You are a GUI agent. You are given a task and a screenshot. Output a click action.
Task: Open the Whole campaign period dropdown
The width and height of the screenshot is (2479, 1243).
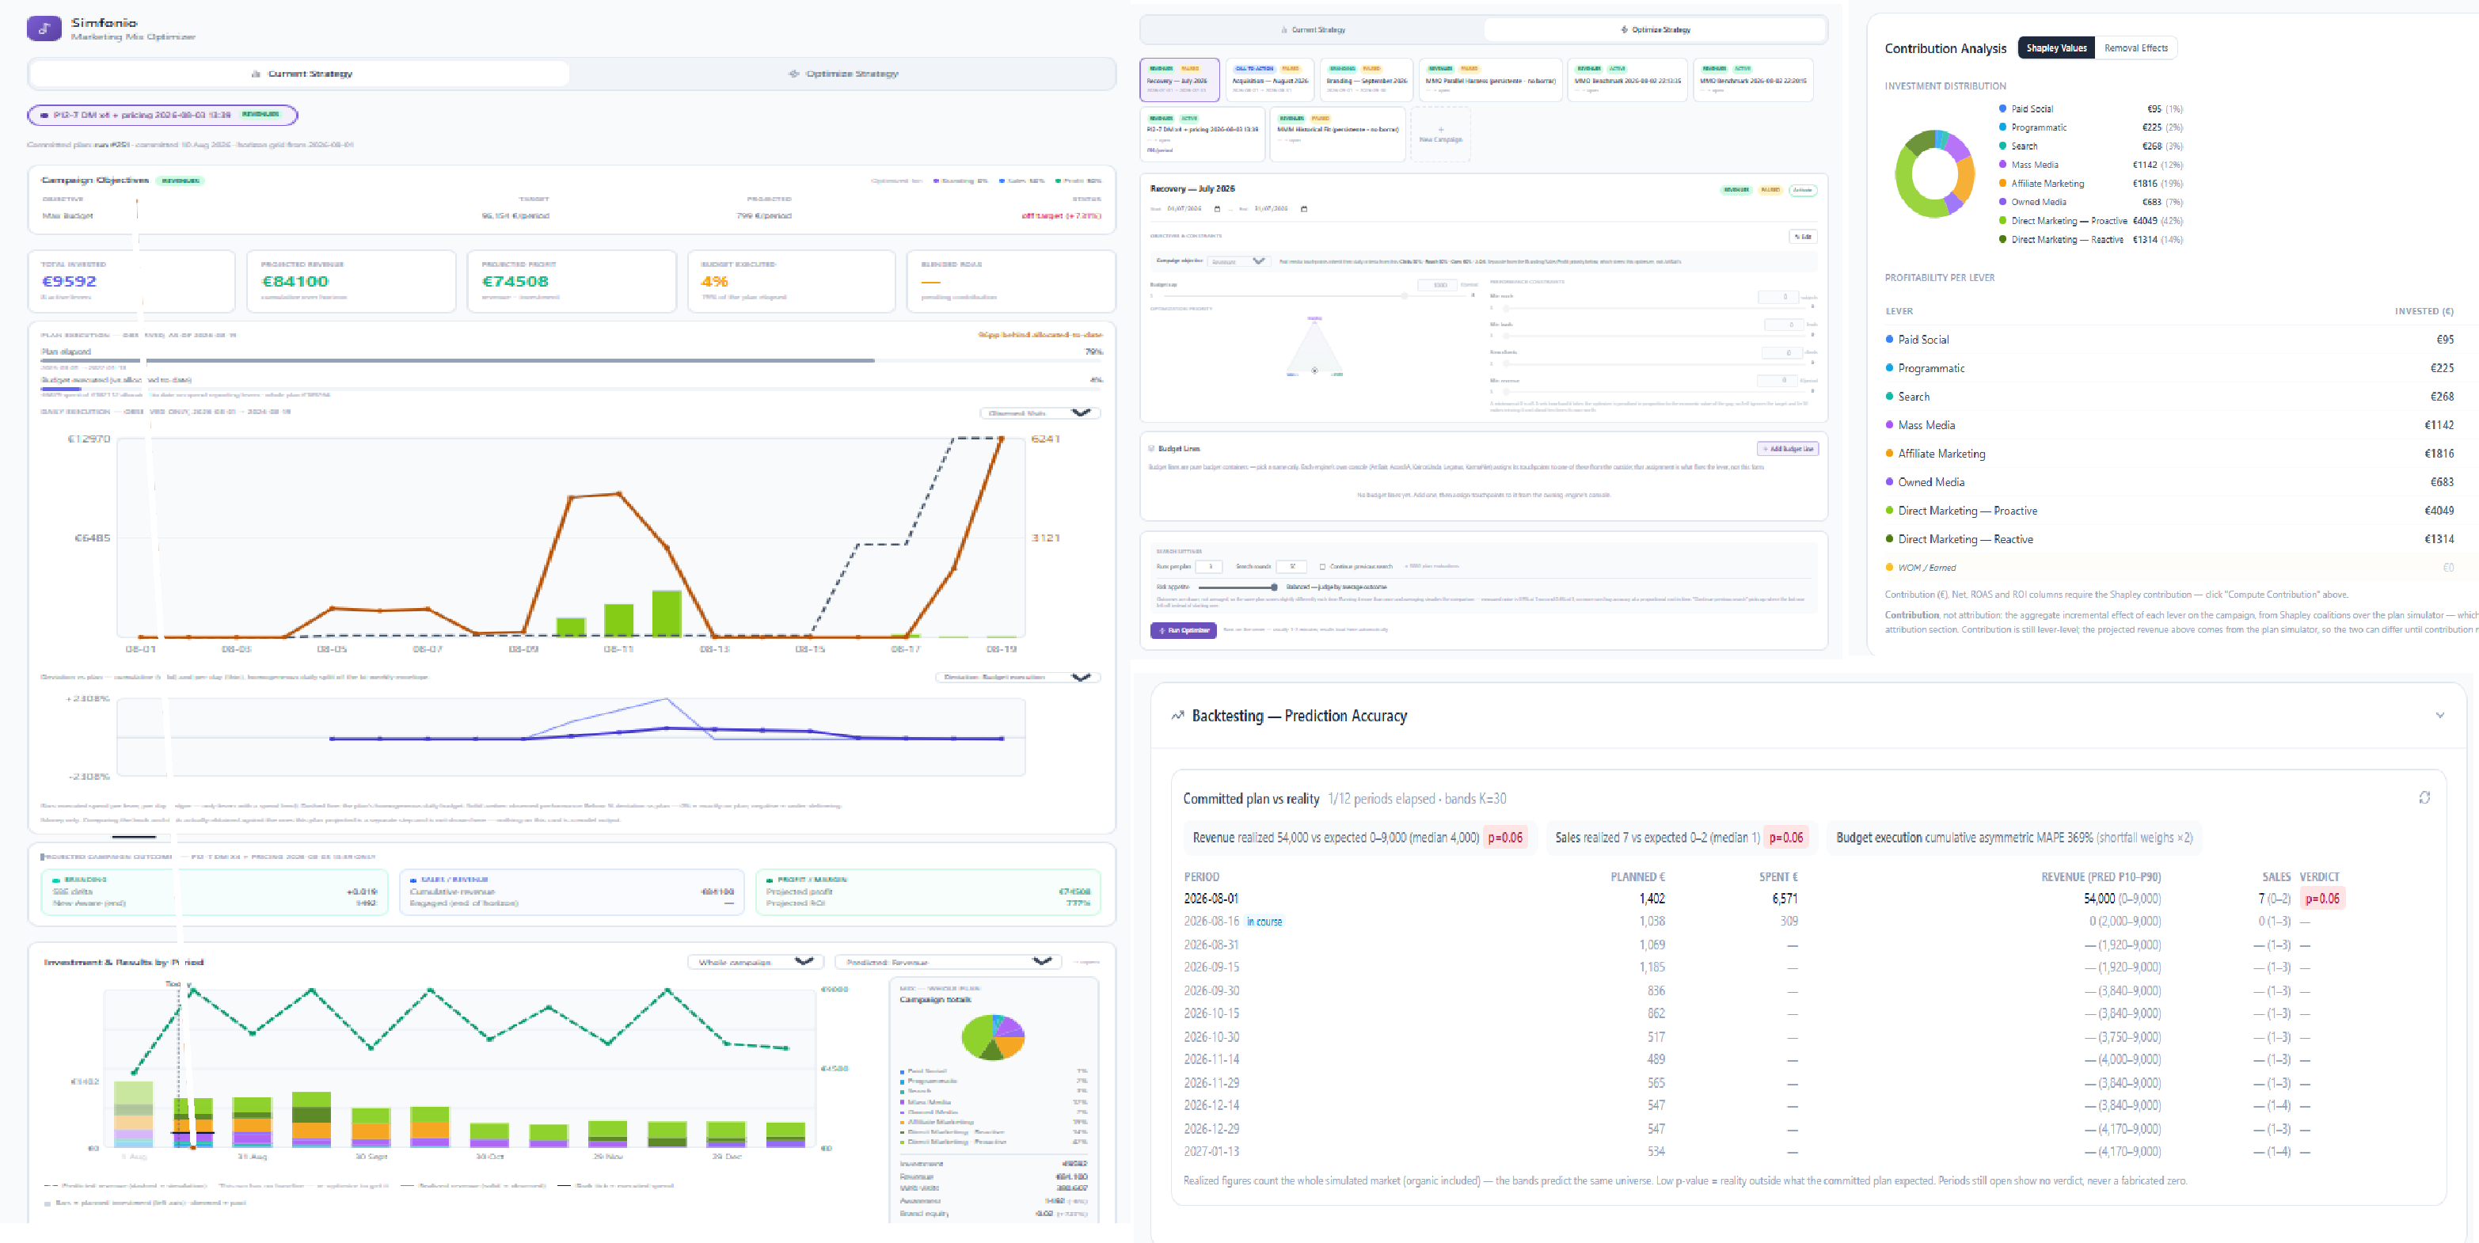(754, 962)
